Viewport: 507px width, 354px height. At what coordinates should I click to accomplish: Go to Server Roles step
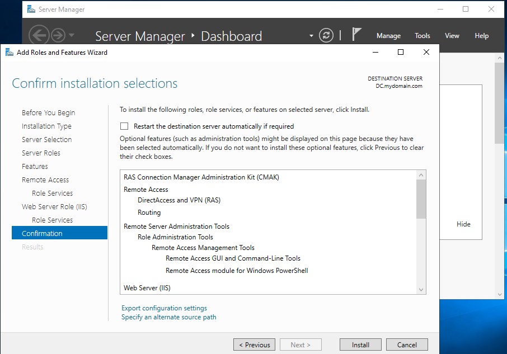(x=41, y=153)
